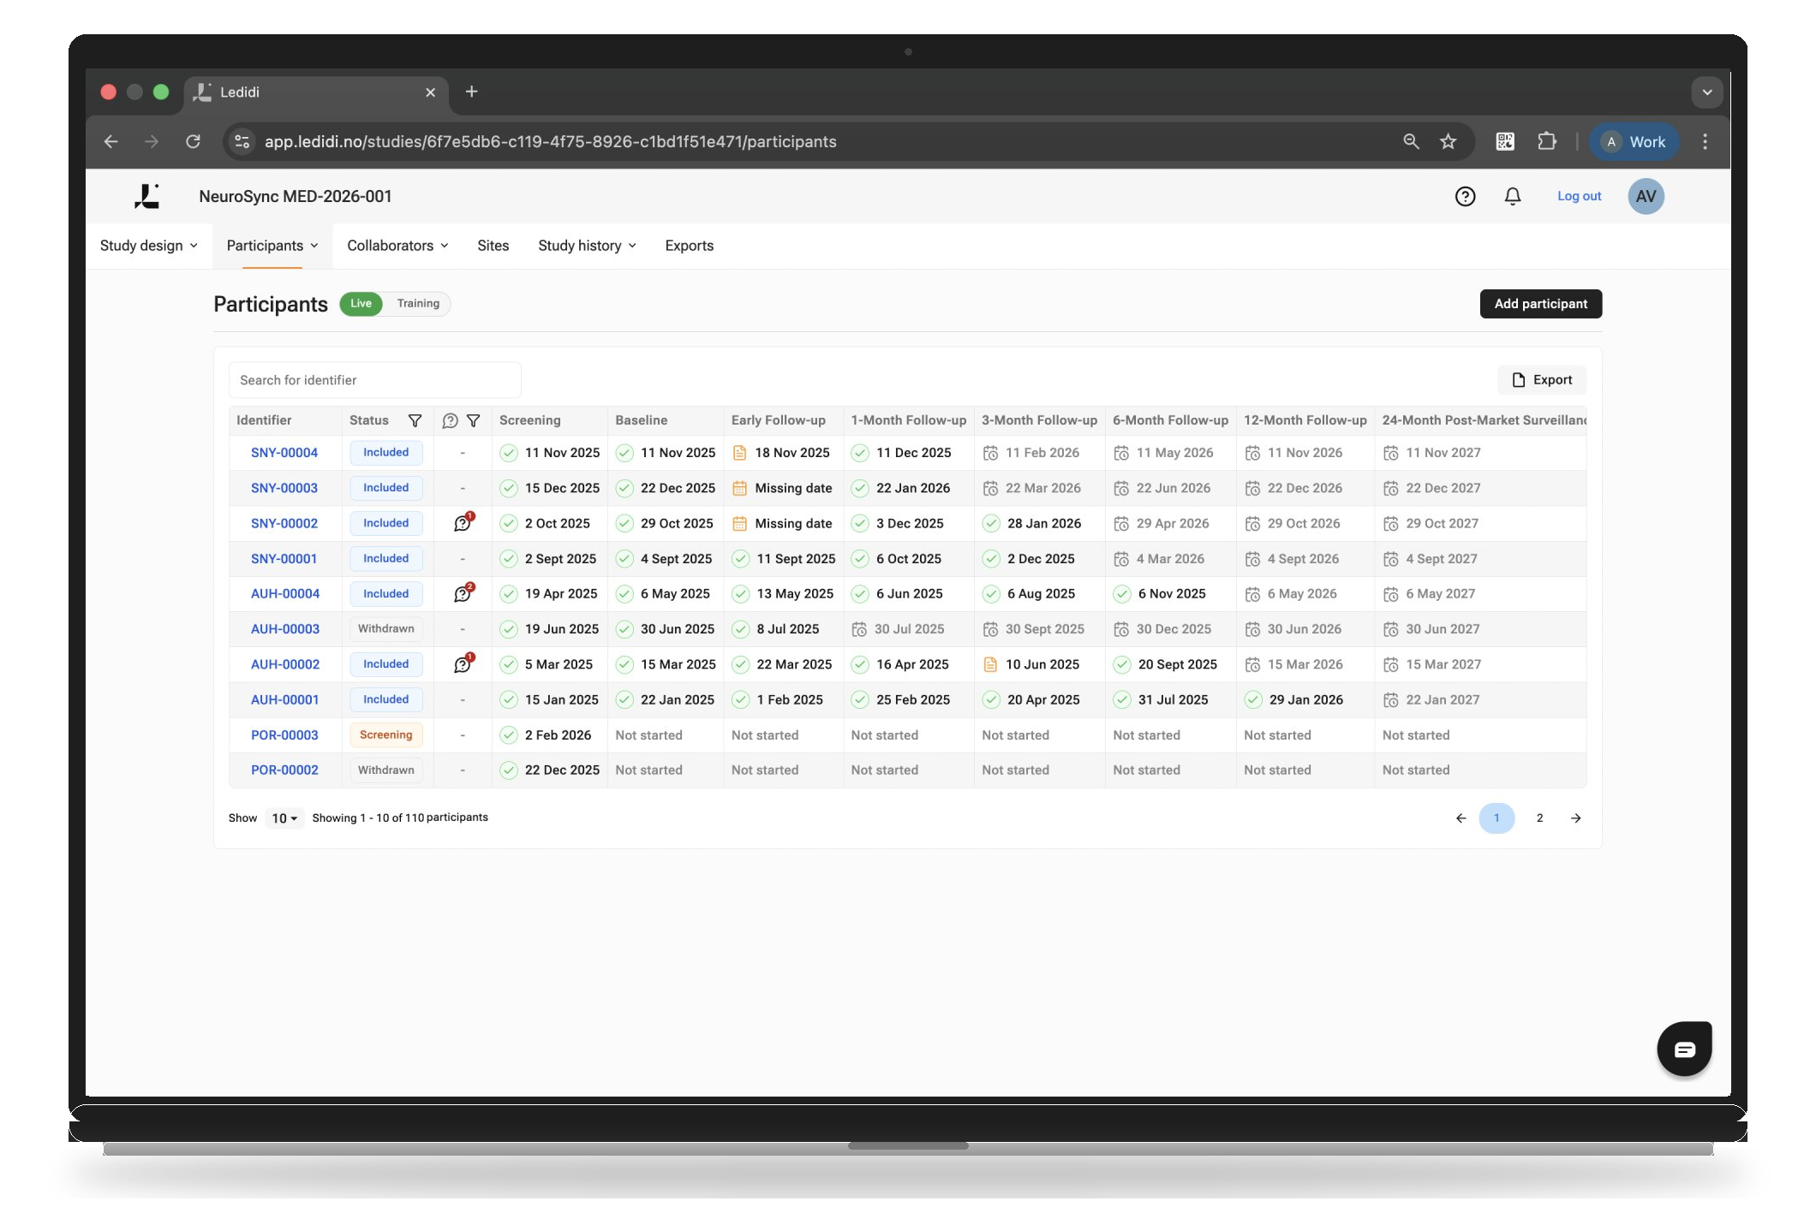Image resolution: width=1816 pixels, height=1207 pixels.
Task: Open participant SNY-00004 link
Action: [284, 453]
